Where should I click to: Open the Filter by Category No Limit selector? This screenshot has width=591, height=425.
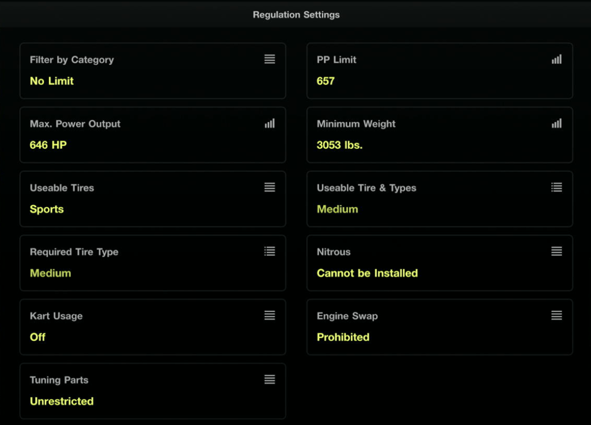click(152, 71)
